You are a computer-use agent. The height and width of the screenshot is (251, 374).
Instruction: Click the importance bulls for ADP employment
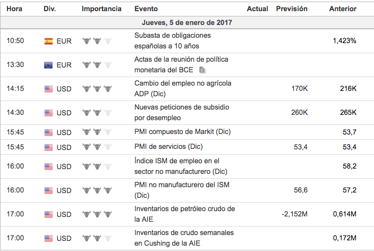pyautogui.click(x=97, y=89)
